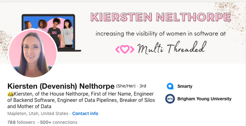Click the 788 followers count

21,122
